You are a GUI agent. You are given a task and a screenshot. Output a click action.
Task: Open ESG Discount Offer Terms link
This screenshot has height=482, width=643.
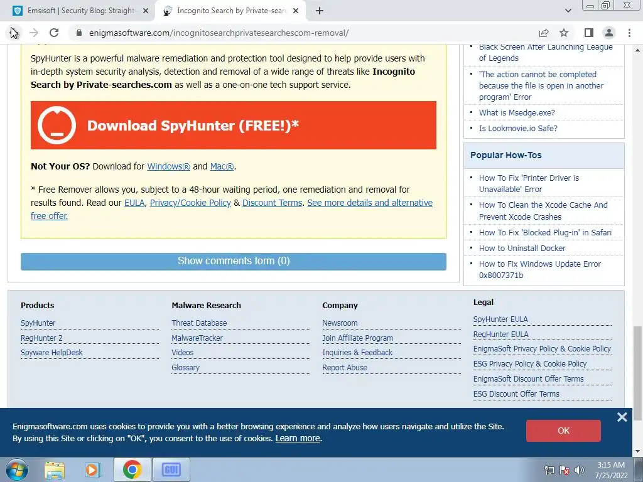(x=516, y=394)
